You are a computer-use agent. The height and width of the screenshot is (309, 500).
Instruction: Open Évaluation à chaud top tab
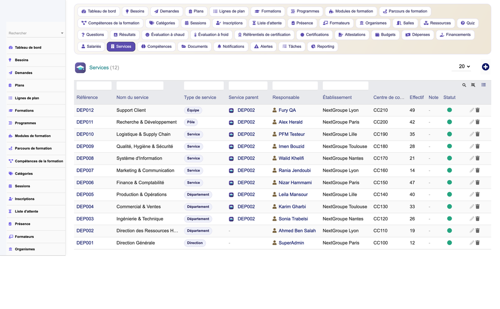tap(165, 35)
